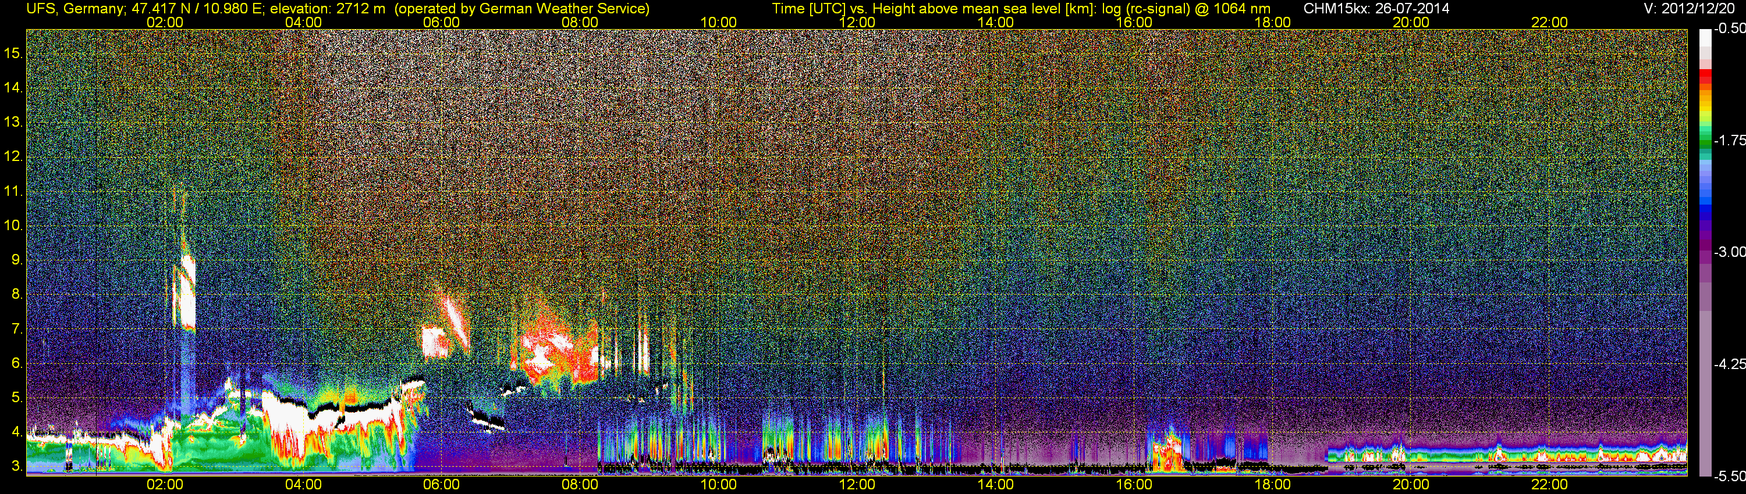
Task: Select the 14:00 label on the bottom time axis
Action: (996, 485)
